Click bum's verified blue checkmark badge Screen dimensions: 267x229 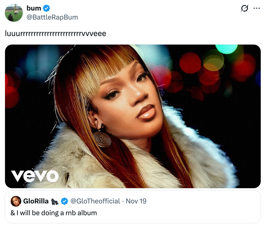46,8
